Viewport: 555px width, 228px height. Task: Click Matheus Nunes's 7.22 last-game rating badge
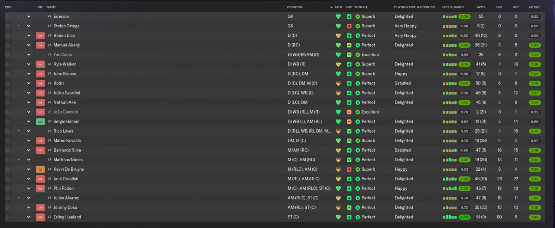pyautogui.click(x=464, y=160)
